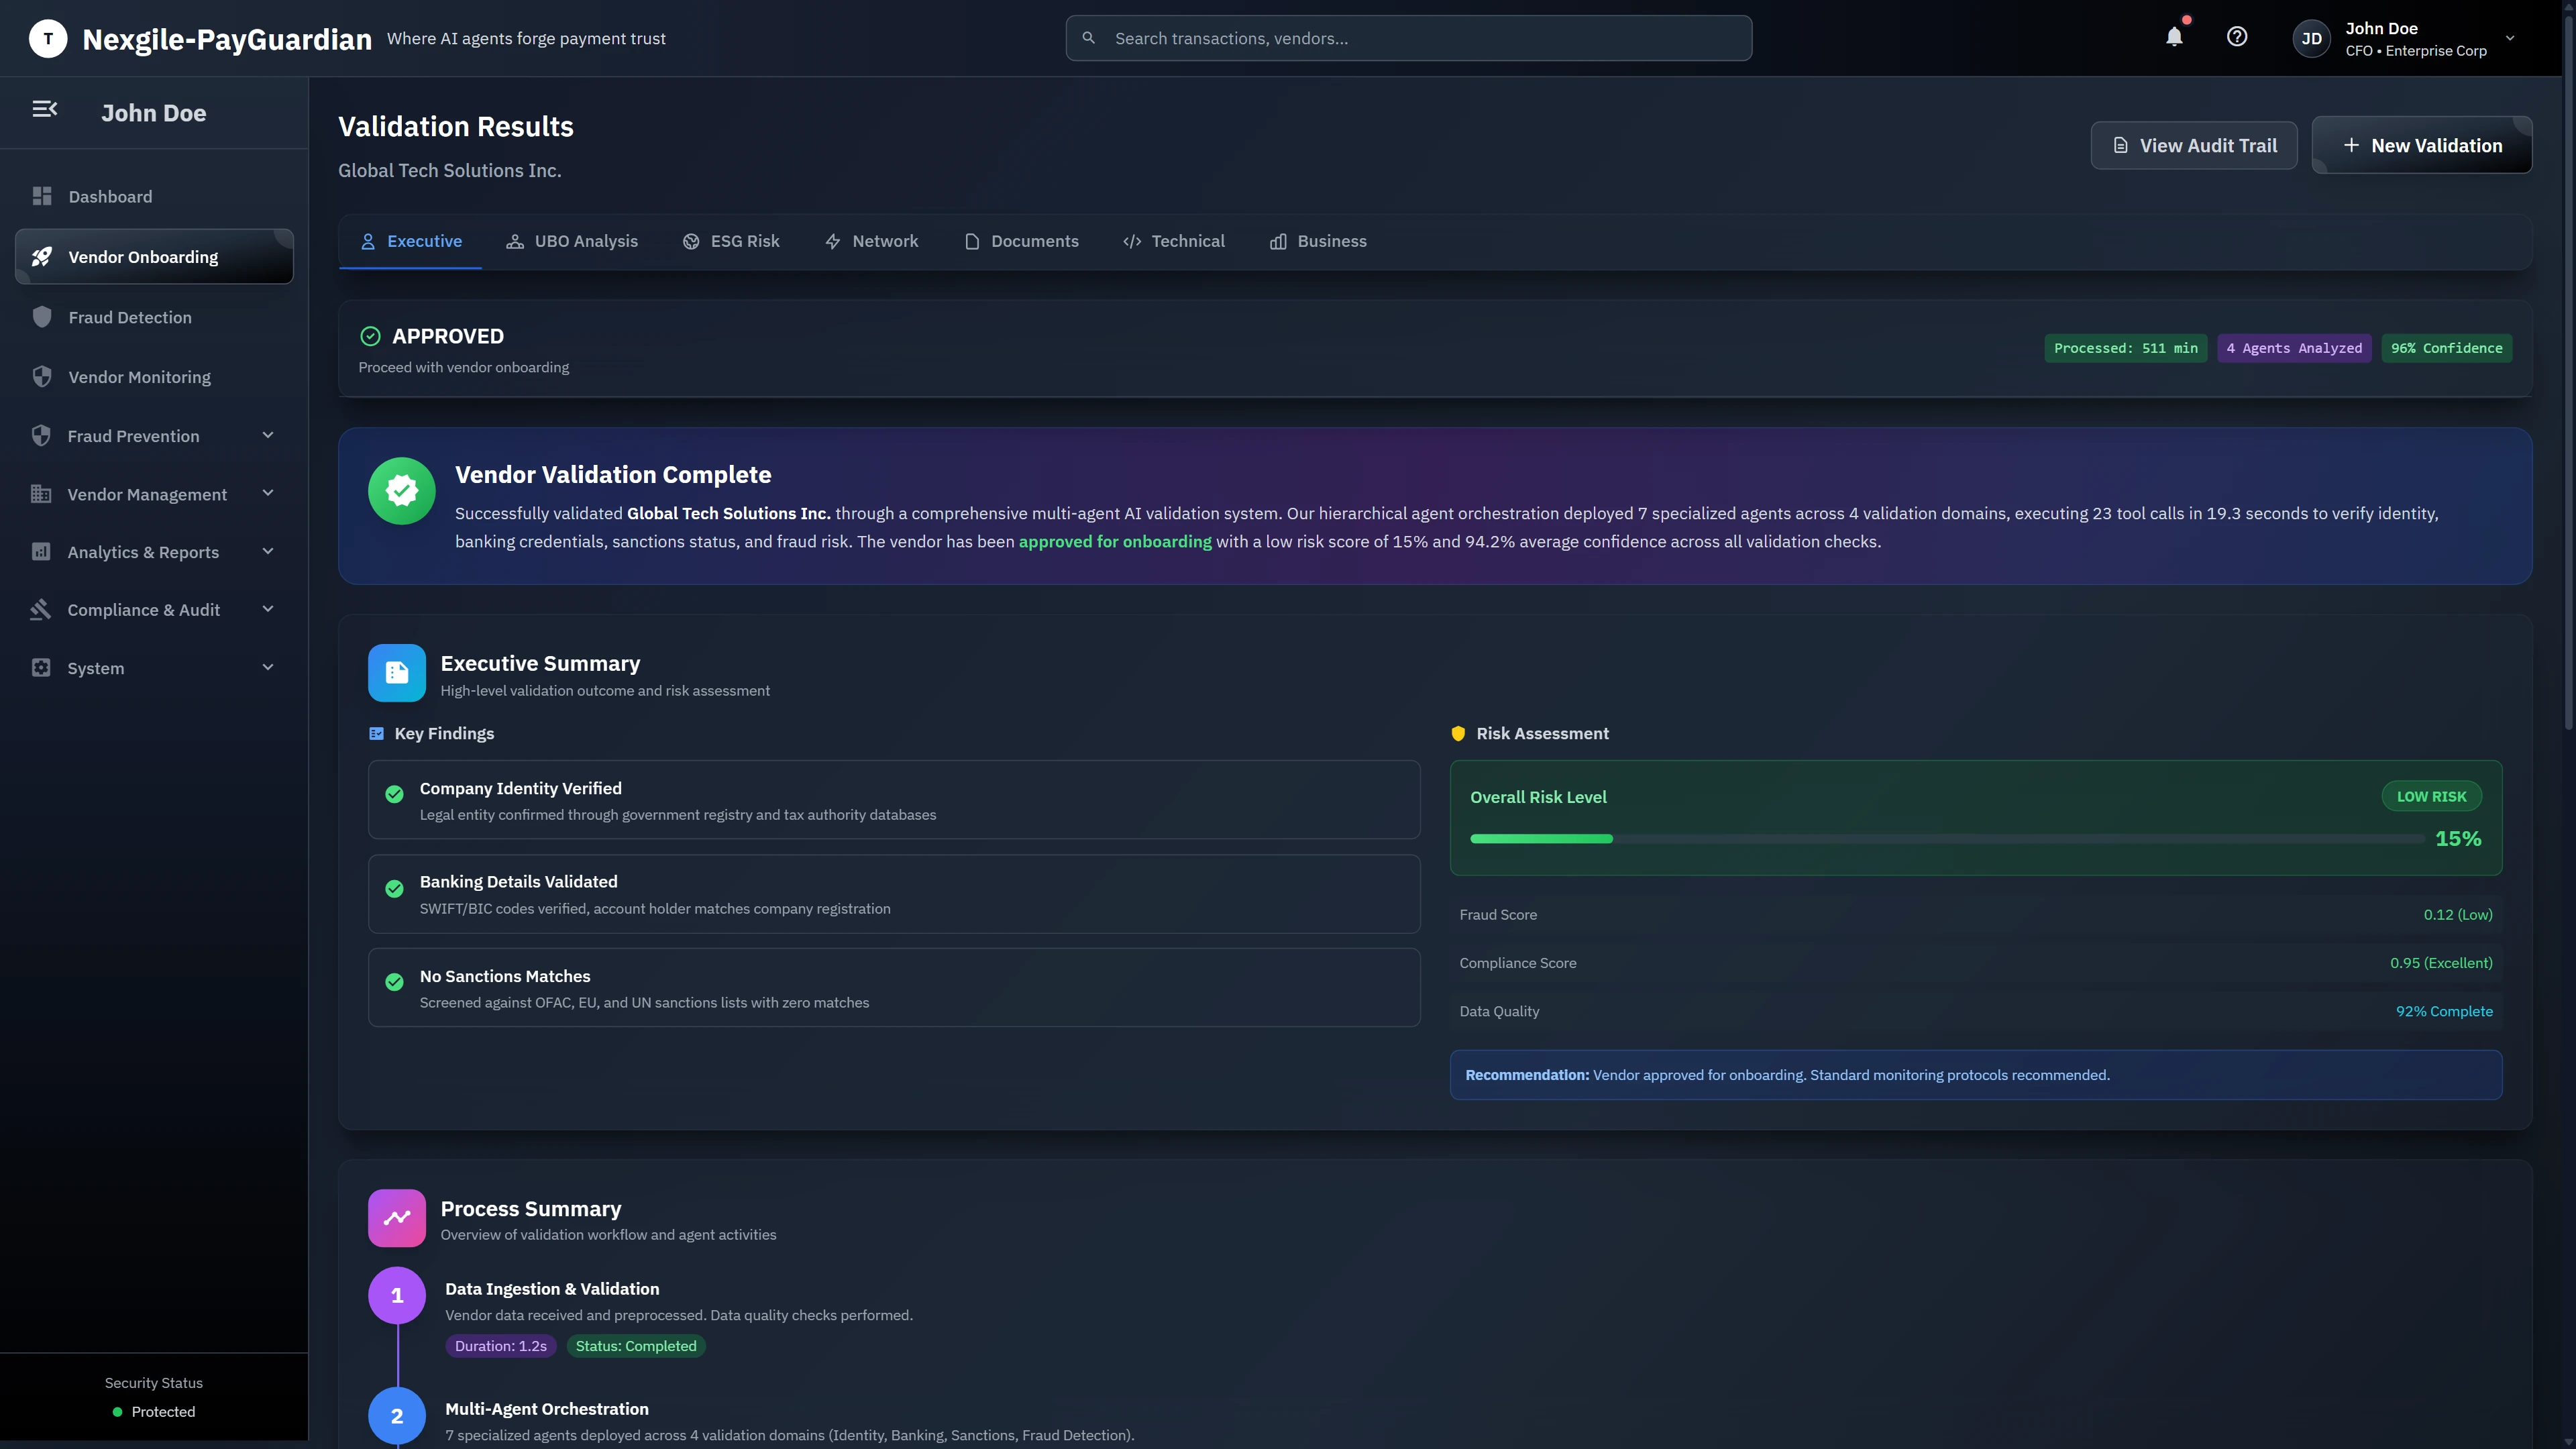
Task: Click the Dashboard icon in the sidebar
Action: [x=42, y=196]
